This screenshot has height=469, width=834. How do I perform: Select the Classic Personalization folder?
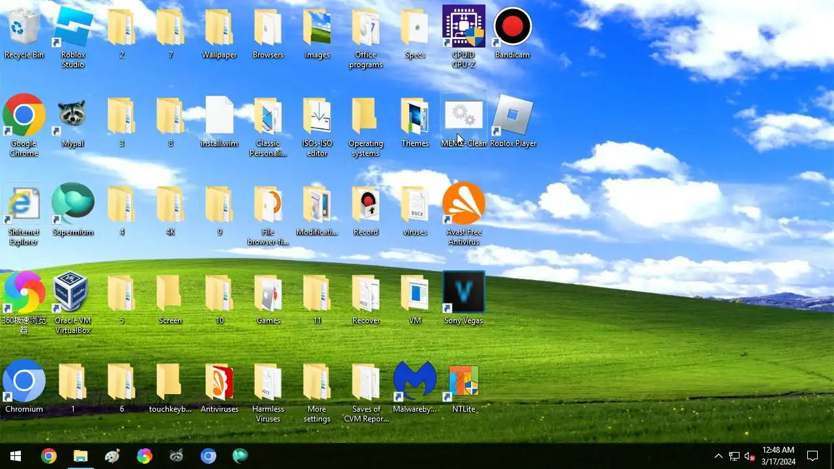click(x=268, y=126)
